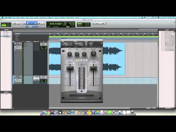This screenshot has height=132, width=176.
Task: Toggle plugin Compare button
Action: [x=81, y=45]
